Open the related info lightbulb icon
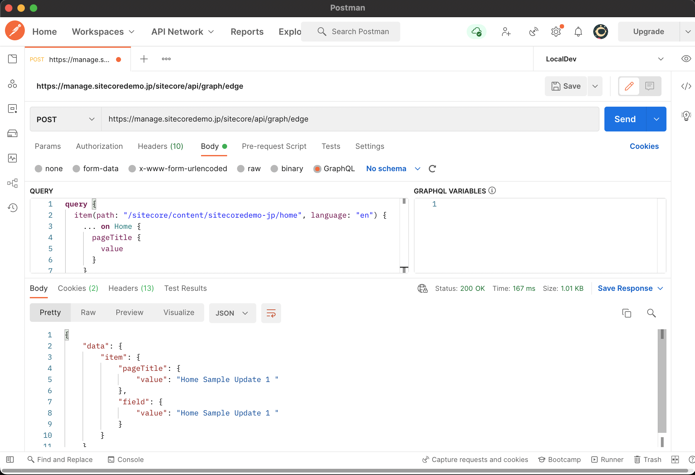 click(x=686, y=116)
